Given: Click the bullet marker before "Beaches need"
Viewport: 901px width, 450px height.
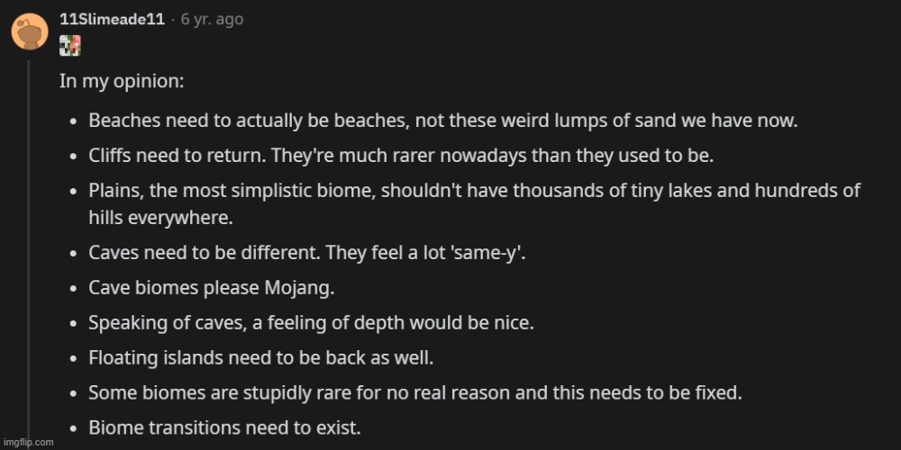Looking at the screenshot, I should (74, 121).
